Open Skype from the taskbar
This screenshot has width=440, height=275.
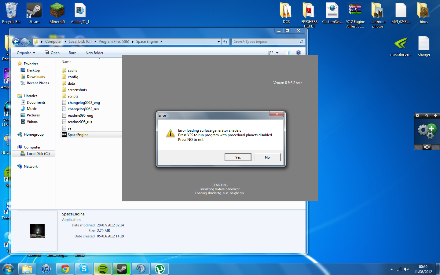click(x=84, y=269)
